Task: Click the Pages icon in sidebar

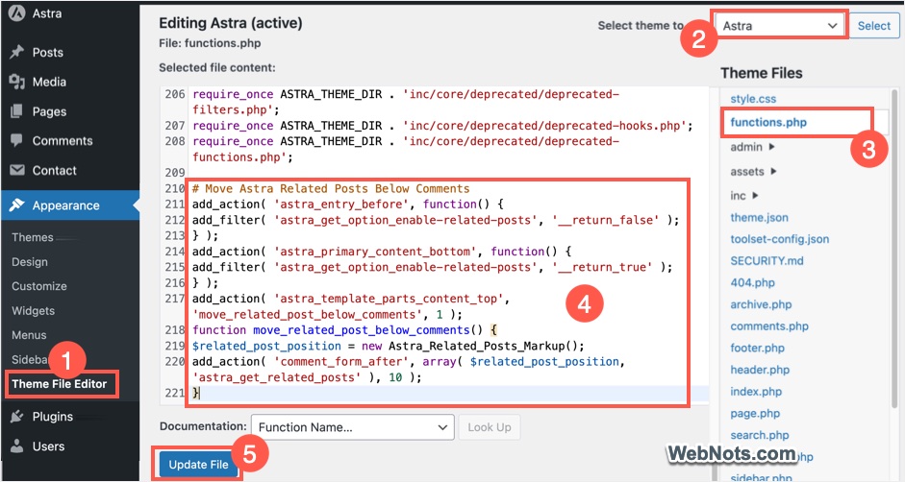Action: [x=16, y=111]
